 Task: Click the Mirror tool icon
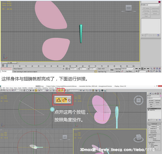(x=81, y=90)
